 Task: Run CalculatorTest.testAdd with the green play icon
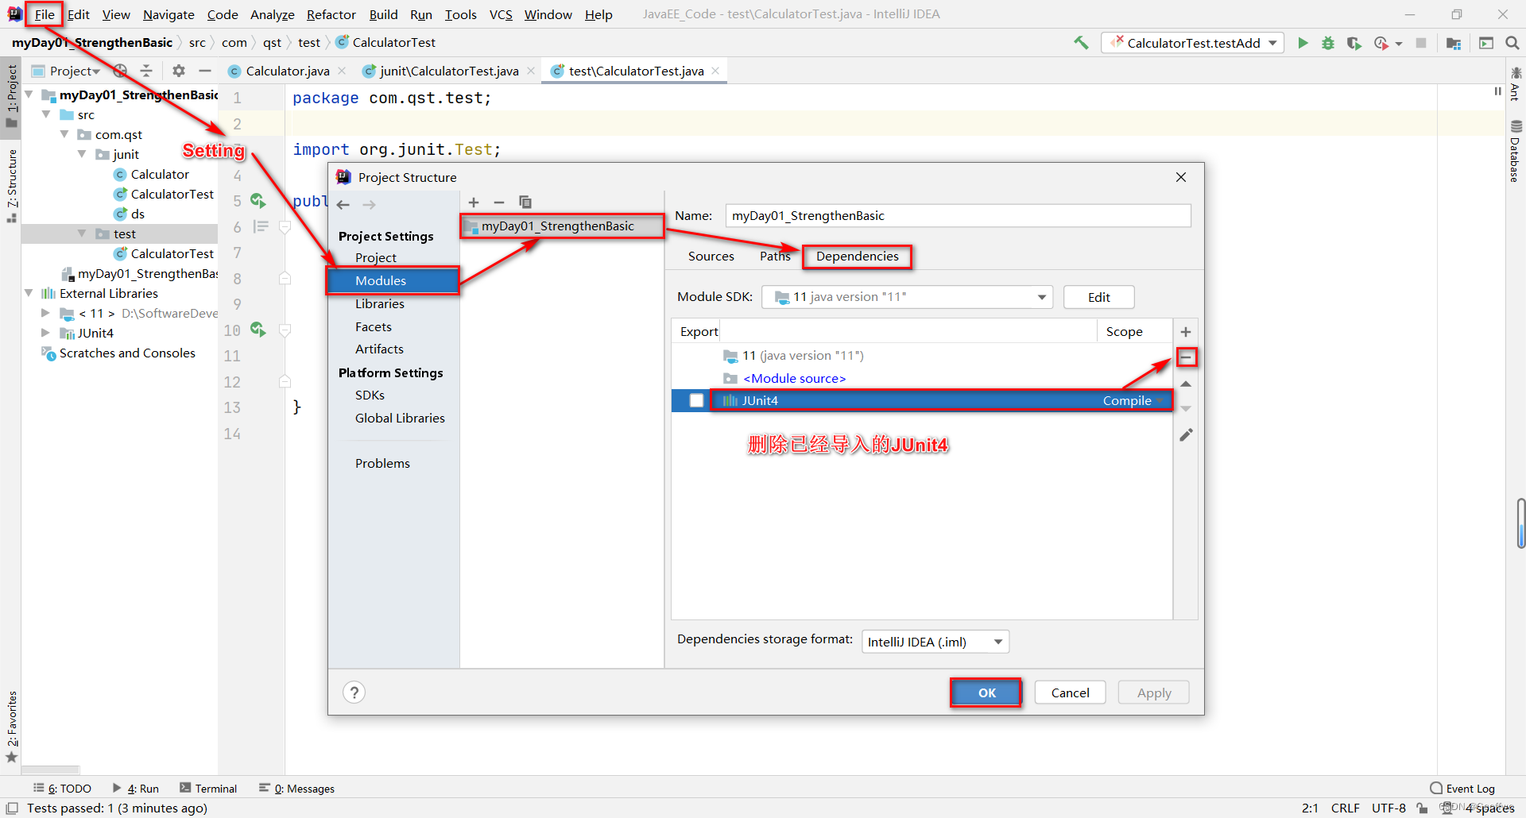pos(1303,43)
